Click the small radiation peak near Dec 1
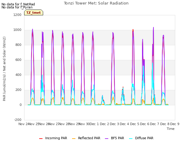The height and width of the screenshot is (144, 193). click(103, 96)
